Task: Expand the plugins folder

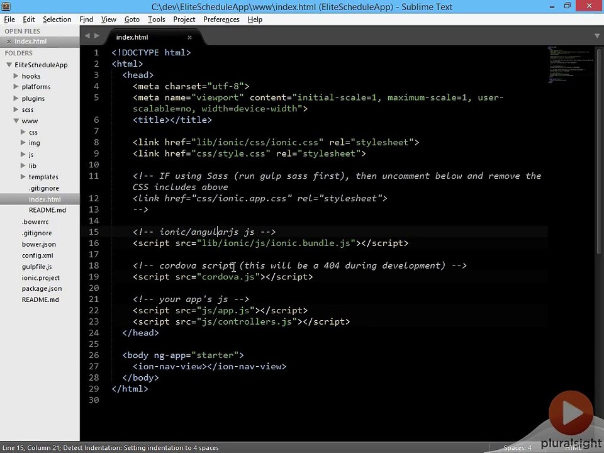Action: pos(16,98)
